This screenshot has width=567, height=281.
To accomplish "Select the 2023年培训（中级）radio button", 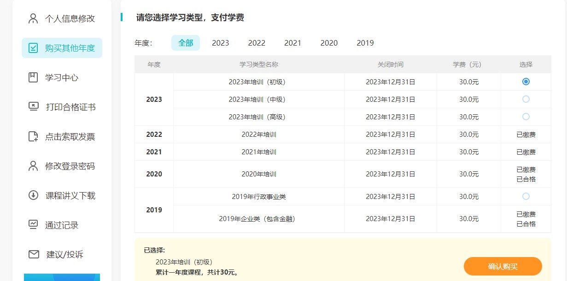I will [526, 99].
